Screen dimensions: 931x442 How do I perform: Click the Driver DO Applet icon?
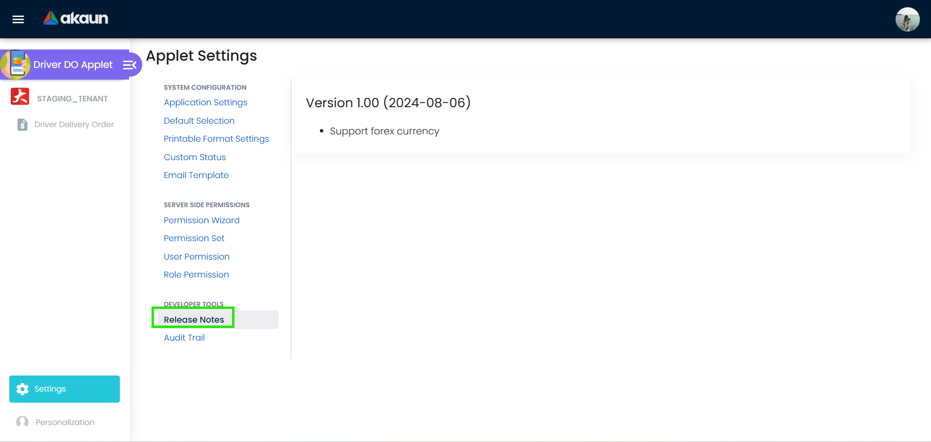pos(17,64)
